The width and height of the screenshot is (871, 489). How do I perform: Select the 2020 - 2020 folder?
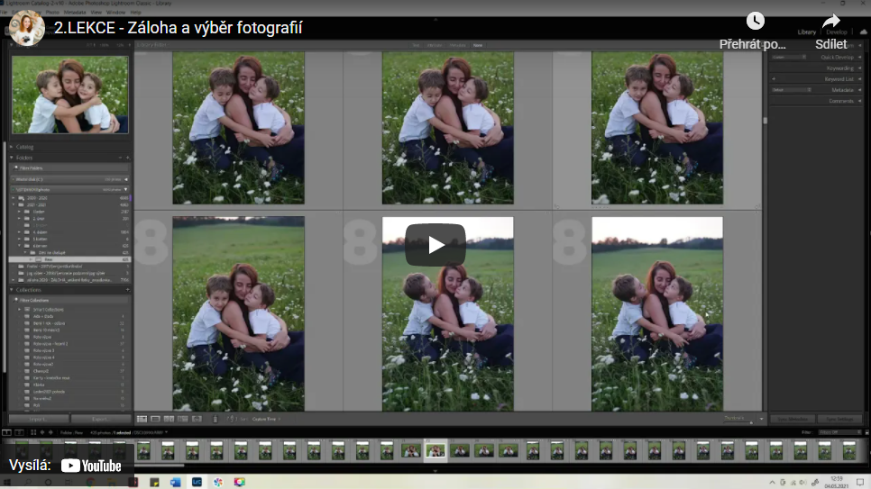click(70, 198)
